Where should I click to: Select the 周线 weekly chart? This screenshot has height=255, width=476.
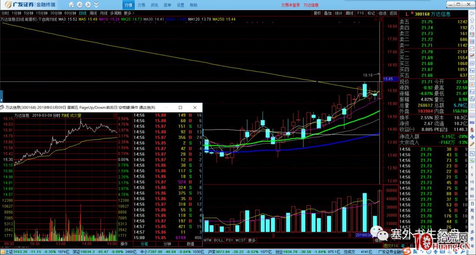click(x=93, y=13)
